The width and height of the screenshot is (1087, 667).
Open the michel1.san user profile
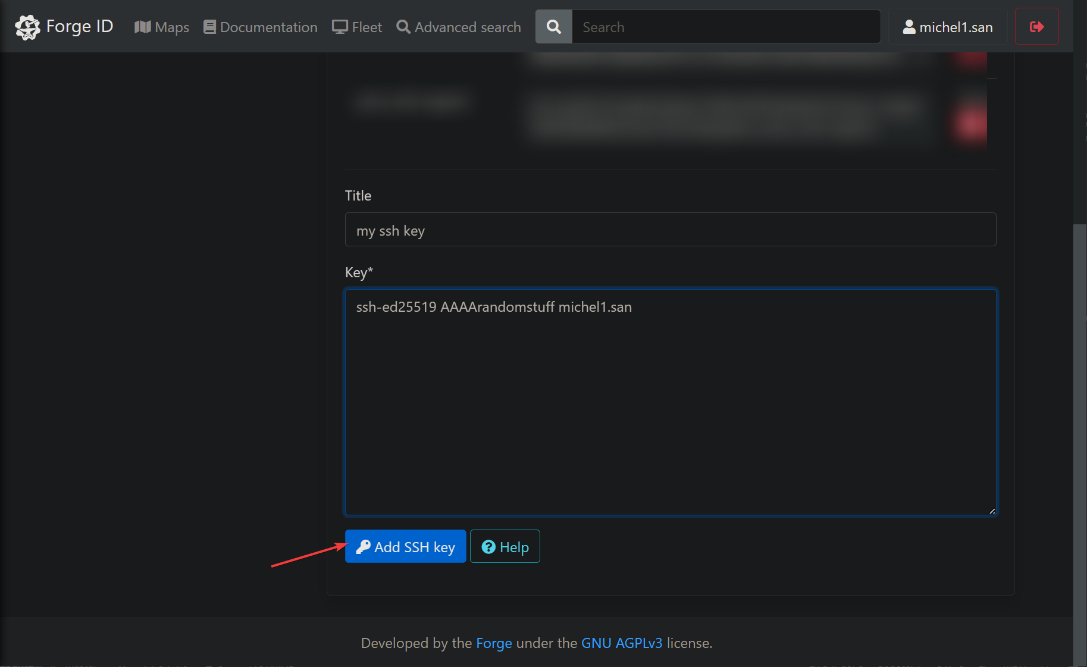948,27
